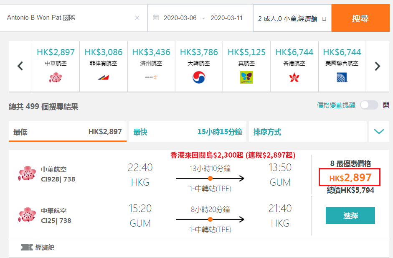The height and width of the screenshot is (258, 393).
Task: Click the Hong Kong Airlines red logo
Action: tap(294, 77)
